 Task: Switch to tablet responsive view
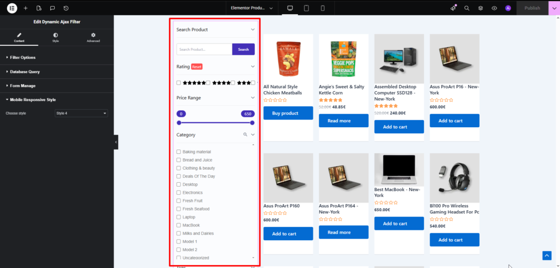[x=306, y=8]
